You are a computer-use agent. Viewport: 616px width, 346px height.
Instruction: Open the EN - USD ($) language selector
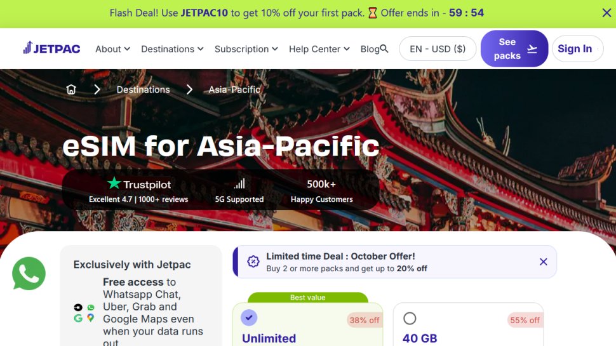pos(438,49)
